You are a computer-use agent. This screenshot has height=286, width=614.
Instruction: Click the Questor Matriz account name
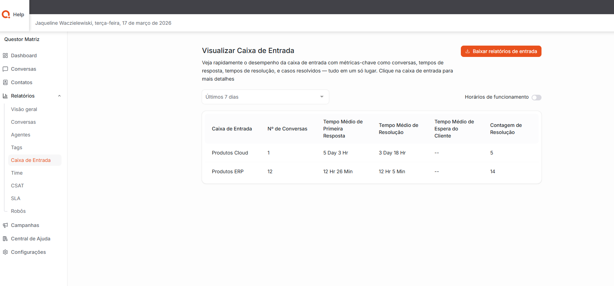click(x=22, y=39)
